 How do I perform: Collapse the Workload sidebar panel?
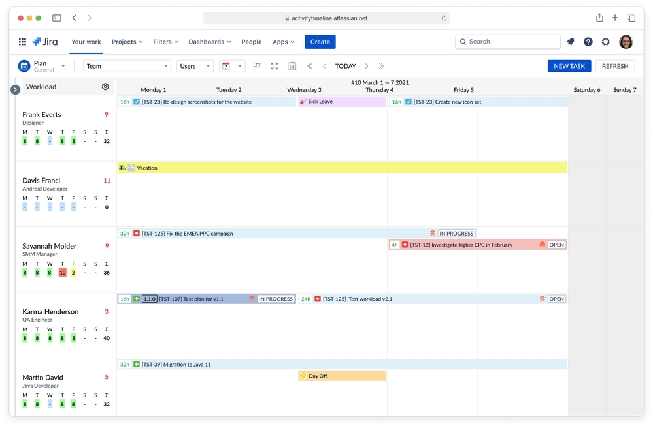[14, 89]
